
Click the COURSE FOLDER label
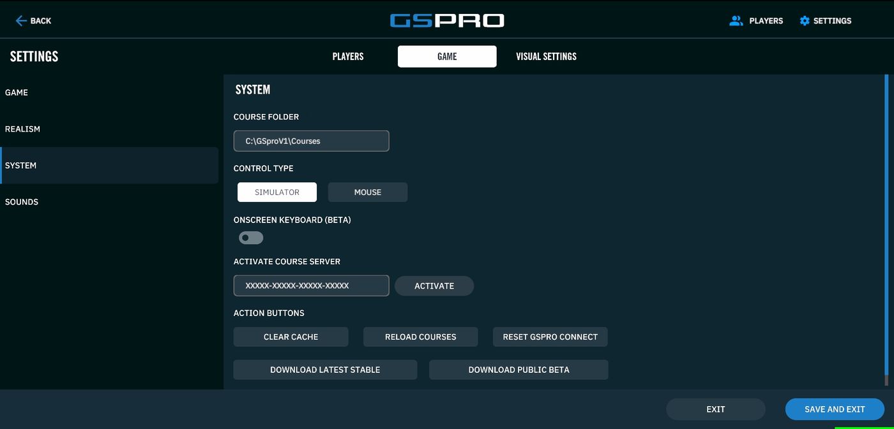(266, 117)
